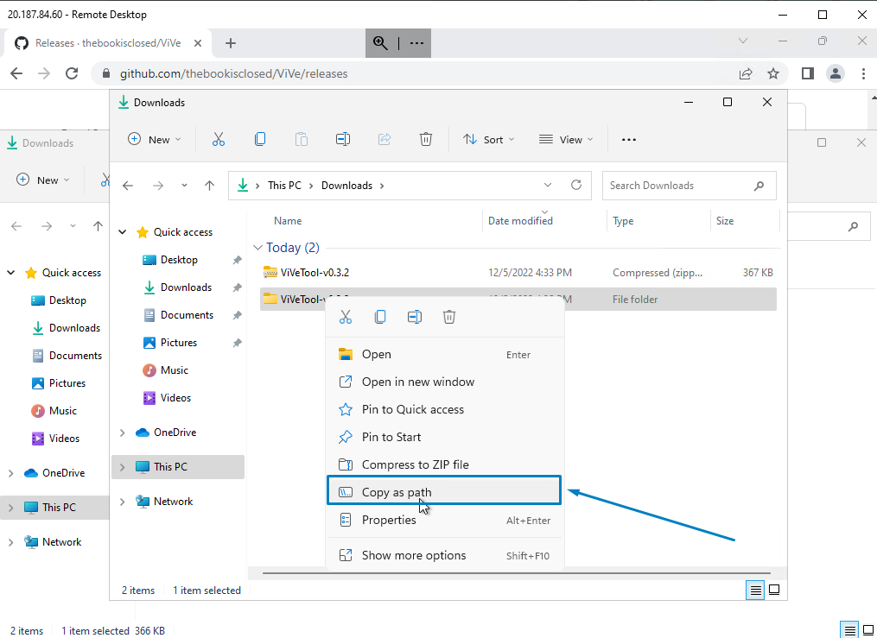
Task: Click horizontal scrollbar in file list
Action: point(516,573)
